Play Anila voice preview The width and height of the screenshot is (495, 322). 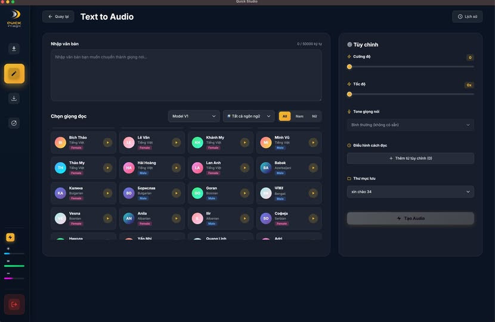coord(176,218)
